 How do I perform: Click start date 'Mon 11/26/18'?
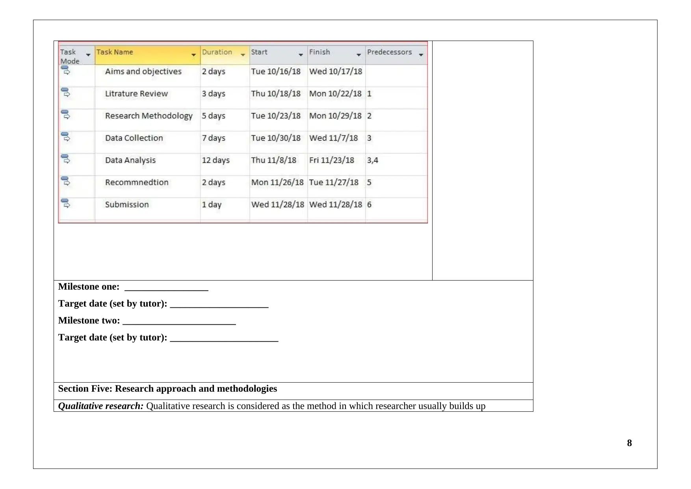pyautogui.click(x=277, y=182)
